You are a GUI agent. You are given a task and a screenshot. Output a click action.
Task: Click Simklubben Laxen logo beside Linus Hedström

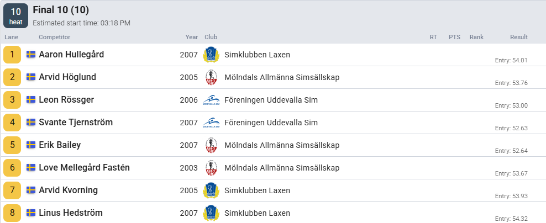click(211, 213)
